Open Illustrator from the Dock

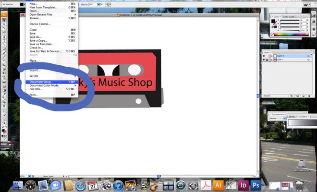point(218,185)
